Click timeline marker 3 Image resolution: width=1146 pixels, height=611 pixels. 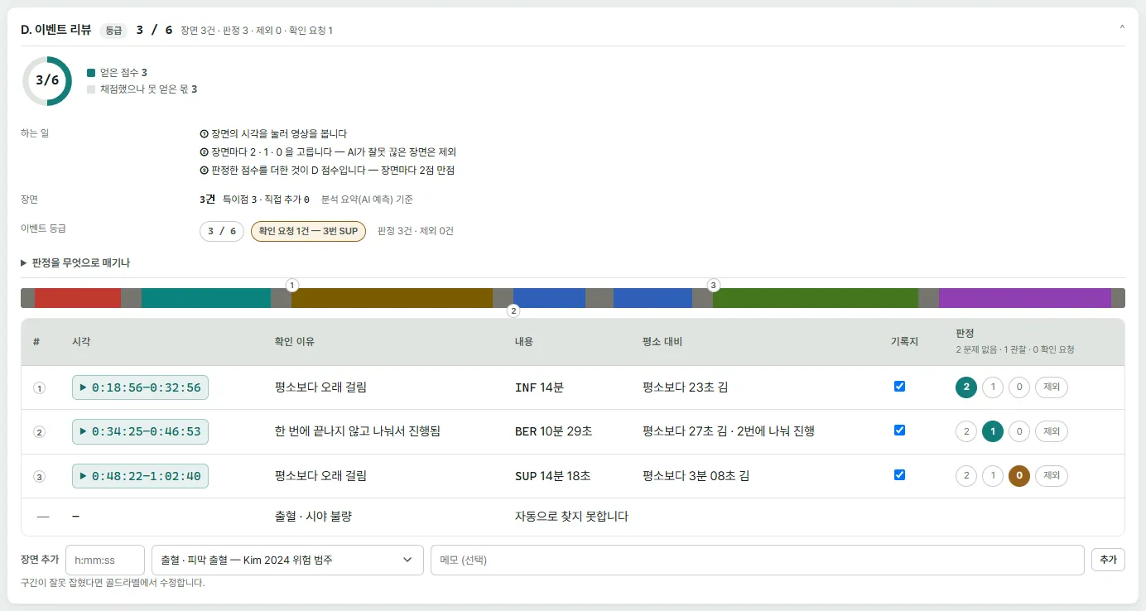click(714, 285)
